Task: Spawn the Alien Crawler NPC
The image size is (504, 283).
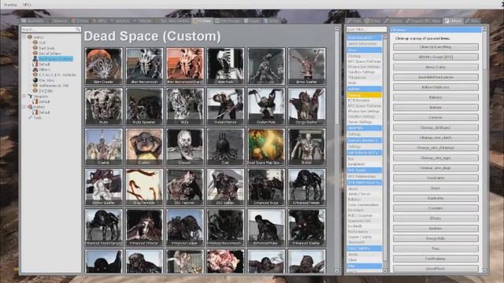Action: point(104,66)
